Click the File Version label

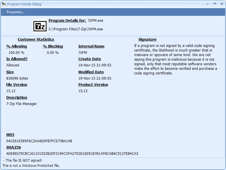point(17,85)
